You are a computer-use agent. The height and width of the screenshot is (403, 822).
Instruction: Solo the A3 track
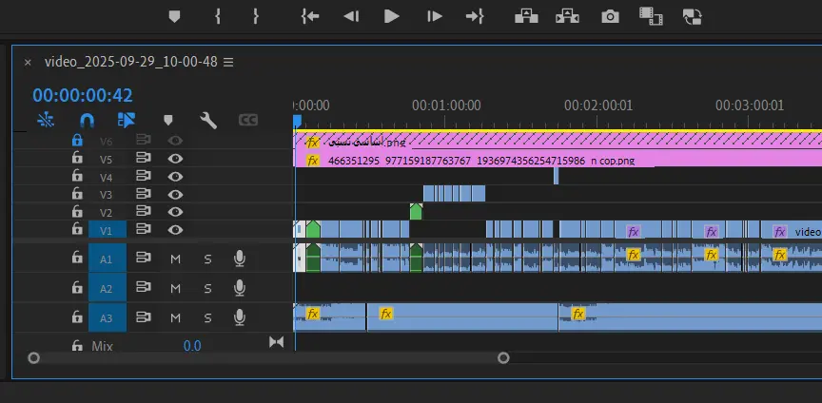pyautogui.click(x=207, y=317)
